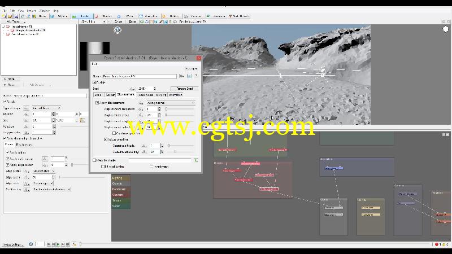
Task: Click the Save project disk icon
Action: pos(16,16)
